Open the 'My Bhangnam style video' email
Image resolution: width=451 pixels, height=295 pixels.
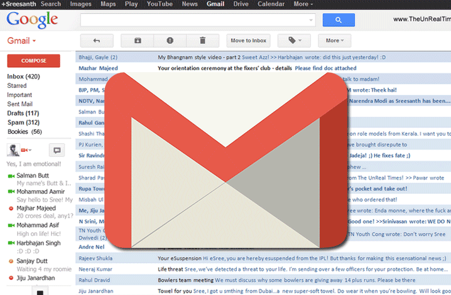(x=263, y=57)
